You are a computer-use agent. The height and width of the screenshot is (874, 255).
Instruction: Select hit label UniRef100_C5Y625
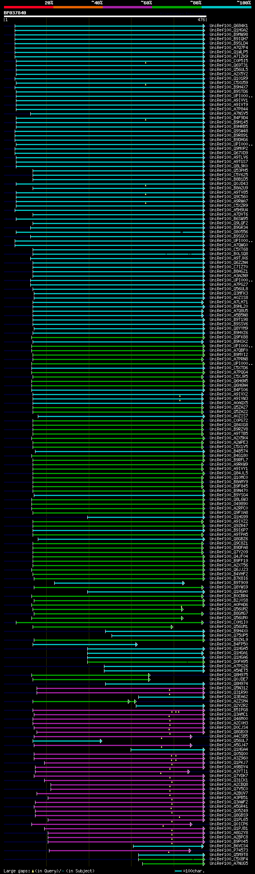[x=229, y=175]
